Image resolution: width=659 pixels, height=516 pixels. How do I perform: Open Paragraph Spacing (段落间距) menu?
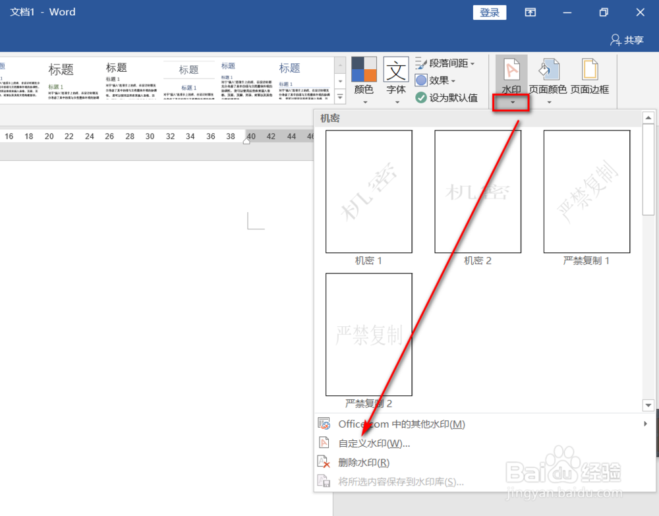pyautogui.click(x=445, y=63)
